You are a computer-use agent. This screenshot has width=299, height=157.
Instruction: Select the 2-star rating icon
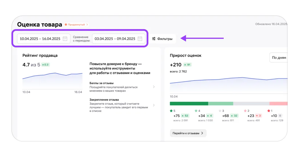point(245,111)
